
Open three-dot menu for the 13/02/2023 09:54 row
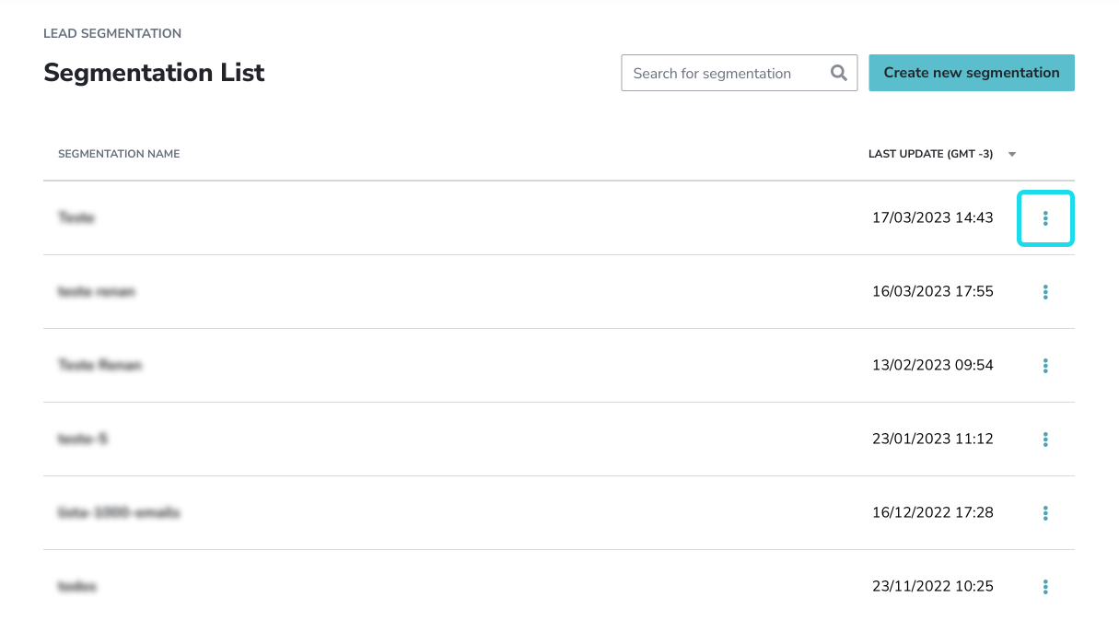click(x=1045, y=366)
